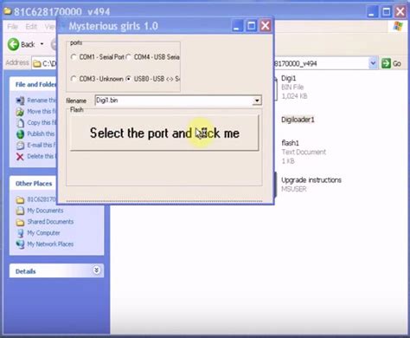Viewport: 410px width, 338px height.
Task: Expand the Details panel chevron
Action: [96, 270]
